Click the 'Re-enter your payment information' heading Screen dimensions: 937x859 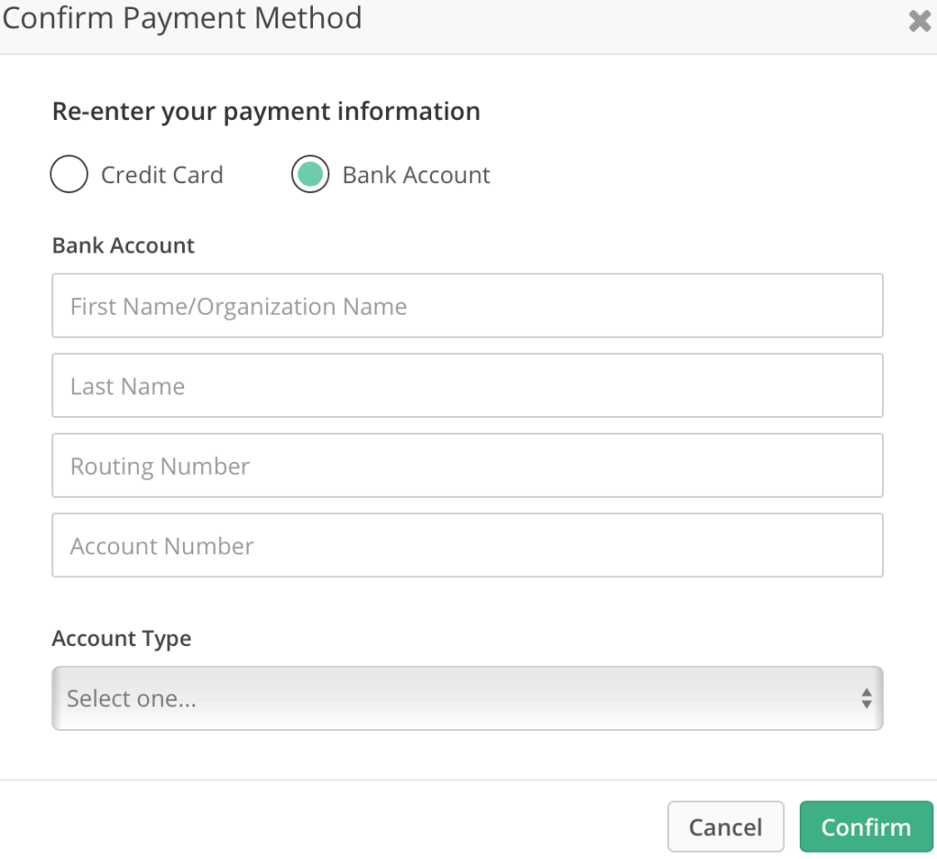[266, 112]
